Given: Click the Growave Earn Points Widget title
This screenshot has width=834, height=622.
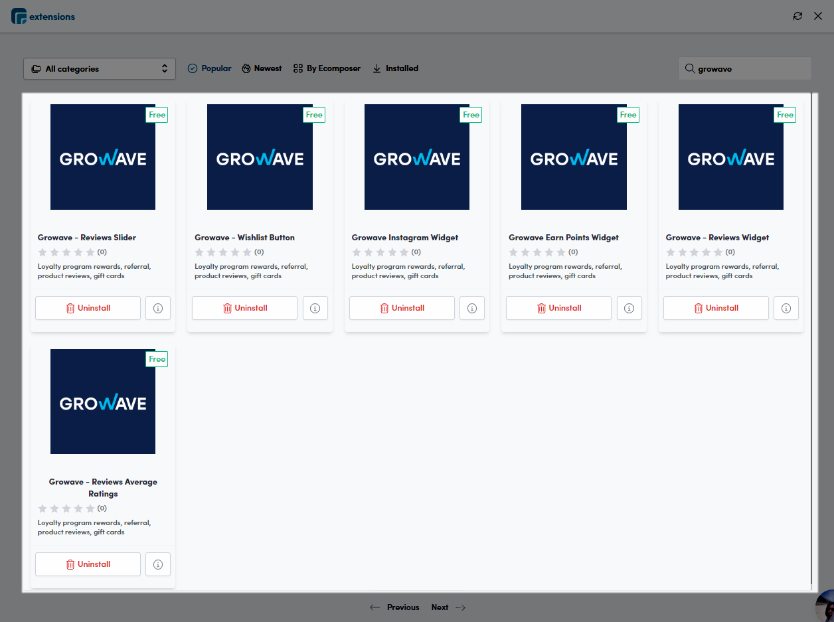Looking at the screenshot, I should [564, 238].
